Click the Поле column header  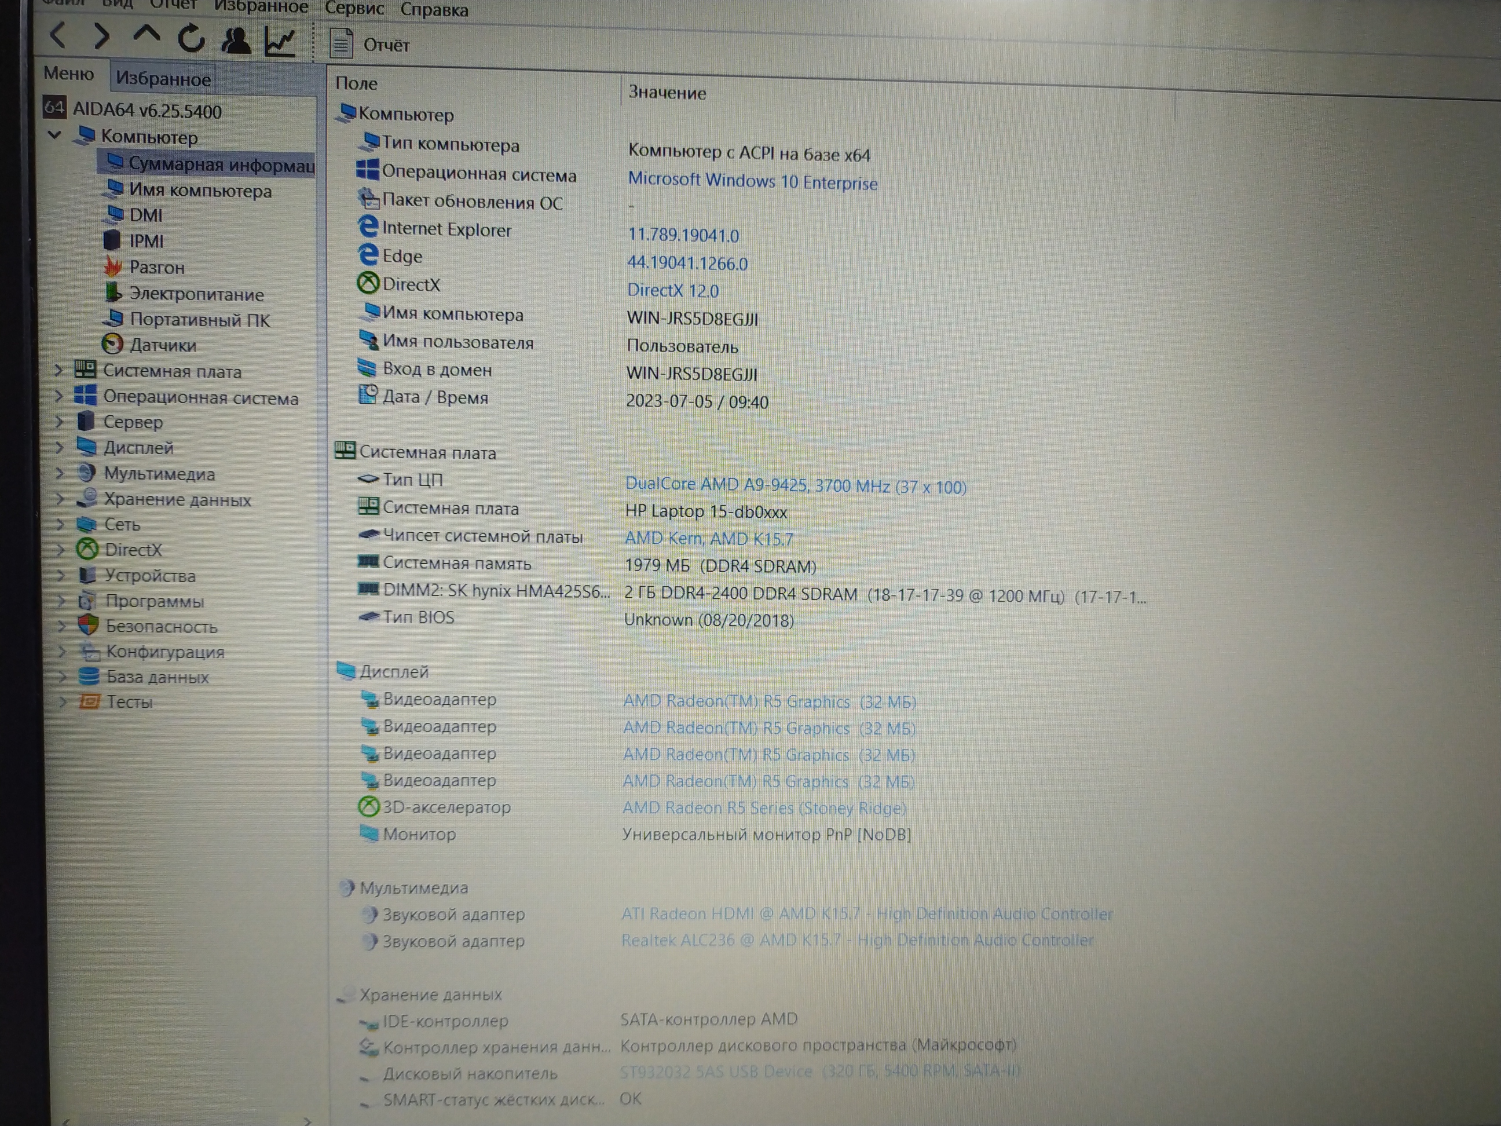point(356,83)
